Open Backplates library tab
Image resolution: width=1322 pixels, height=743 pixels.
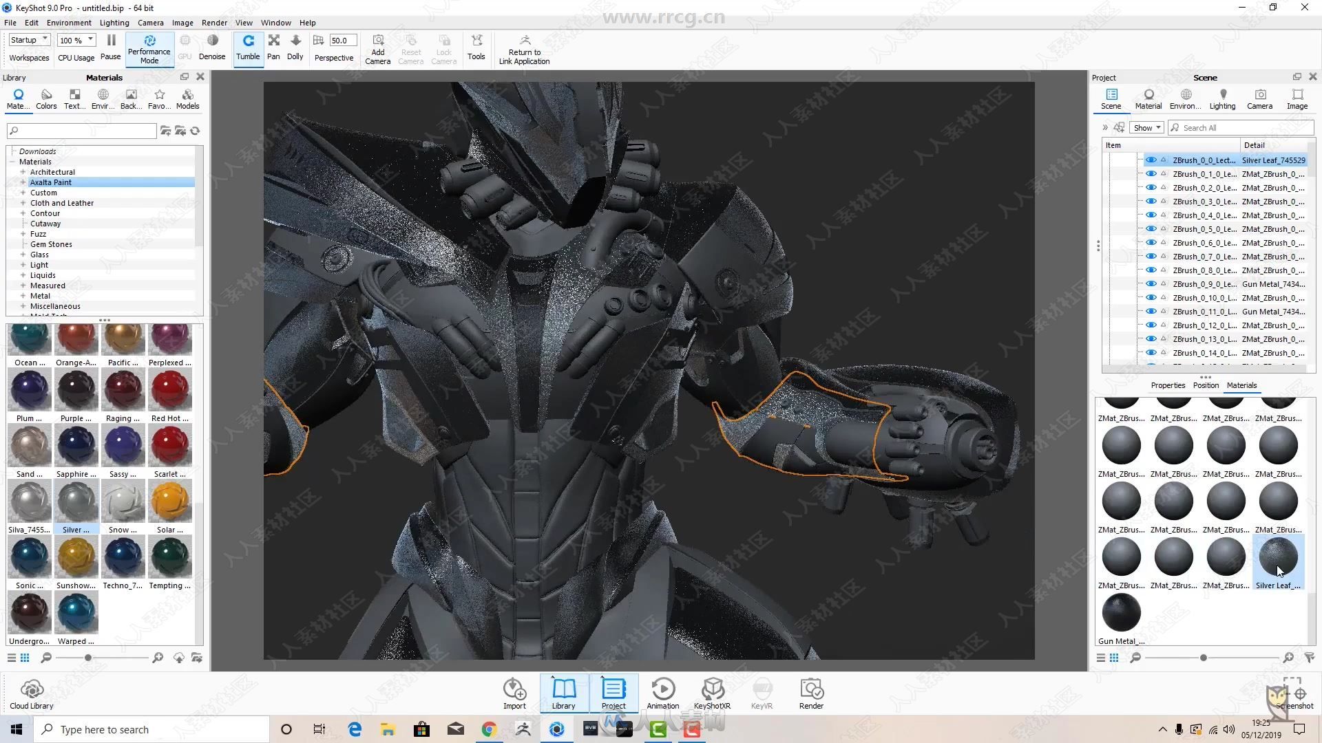pyautogui.click(x=131, y=99)
